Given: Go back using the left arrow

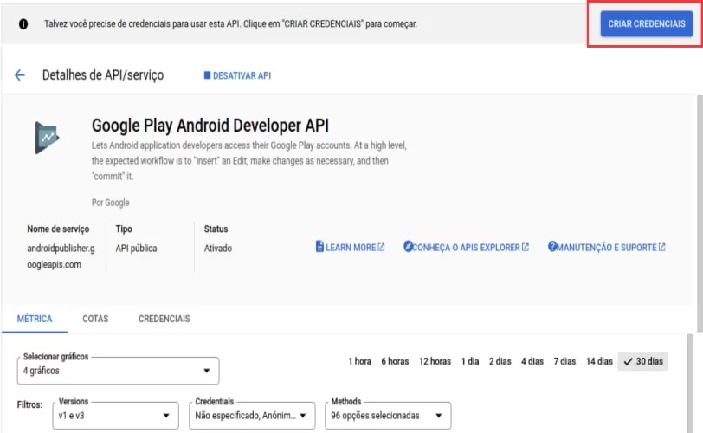Looking at the screenshot, I should tap(20, 75).
